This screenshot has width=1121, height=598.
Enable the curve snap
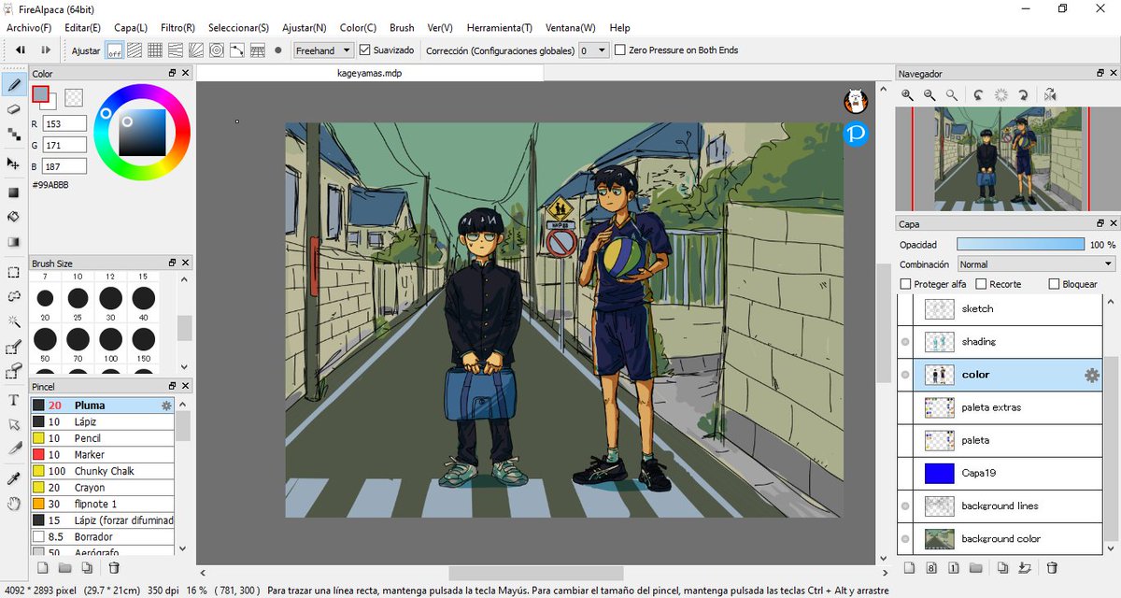click(x=237, y=50)
